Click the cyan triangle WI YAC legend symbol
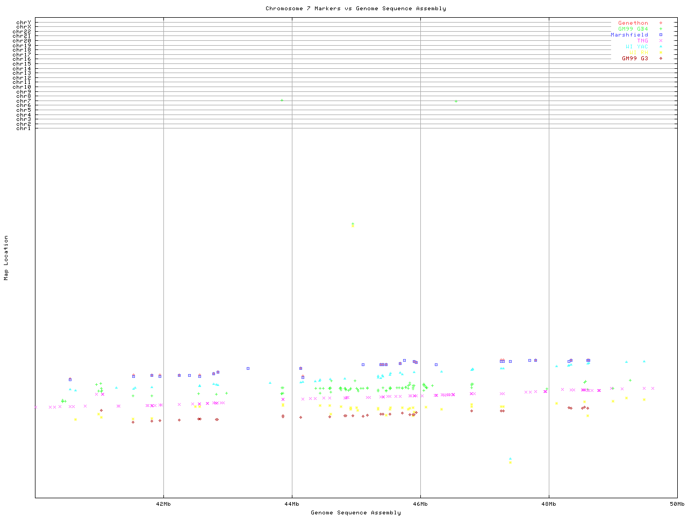The width and height of the screenshot is (688, 516). coord(661,47)
